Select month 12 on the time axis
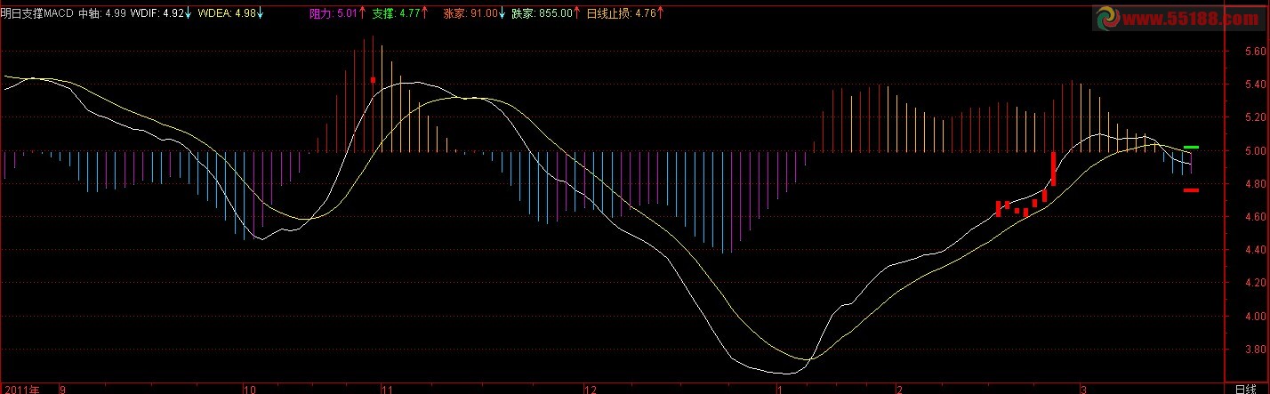 (x=589, y=389)
